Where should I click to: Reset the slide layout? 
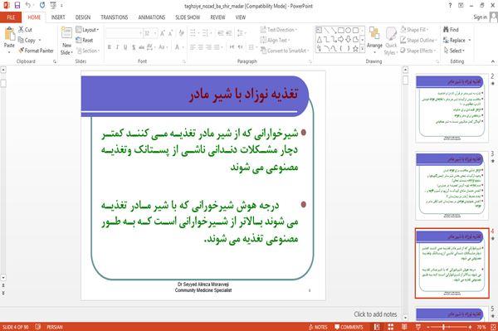tap(85, 41)
